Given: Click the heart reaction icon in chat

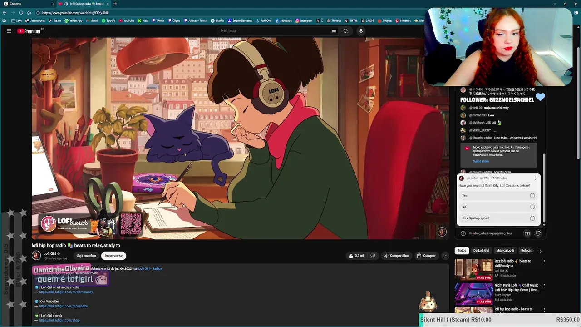Looking at the screenshot, I should click(x=538, y=233).
